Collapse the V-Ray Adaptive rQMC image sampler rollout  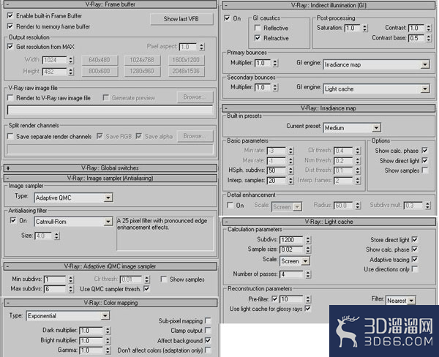pos(110,266)
